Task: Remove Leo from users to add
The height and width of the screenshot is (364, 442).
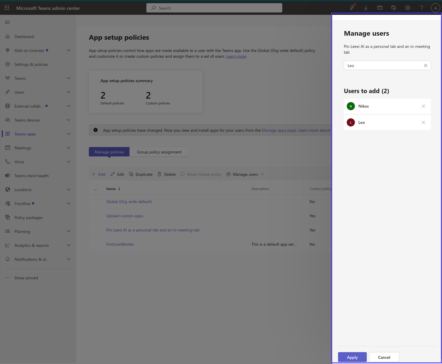Action: pos(423,122)
